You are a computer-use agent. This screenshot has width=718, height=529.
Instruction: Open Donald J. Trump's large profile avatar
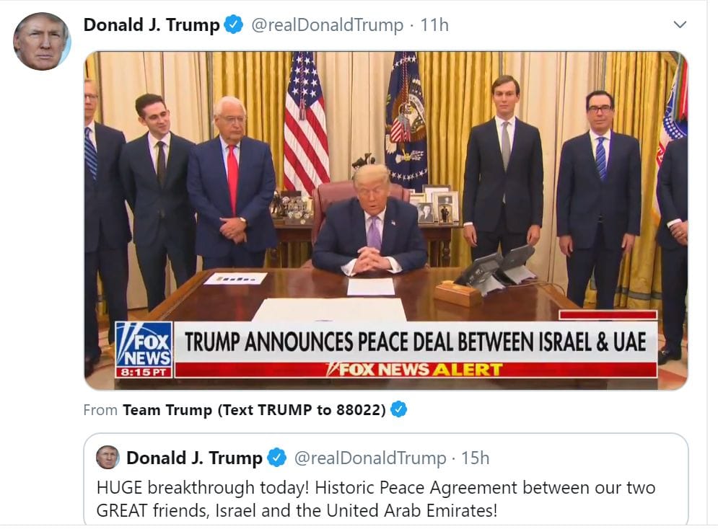(x=42, y=41)
